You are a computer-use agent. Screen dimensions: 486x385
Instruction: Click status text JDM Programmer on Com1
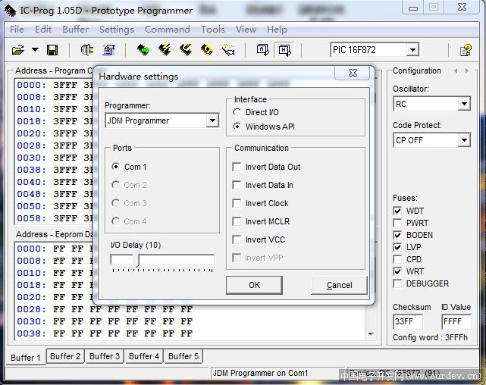(x=260, y=373)
